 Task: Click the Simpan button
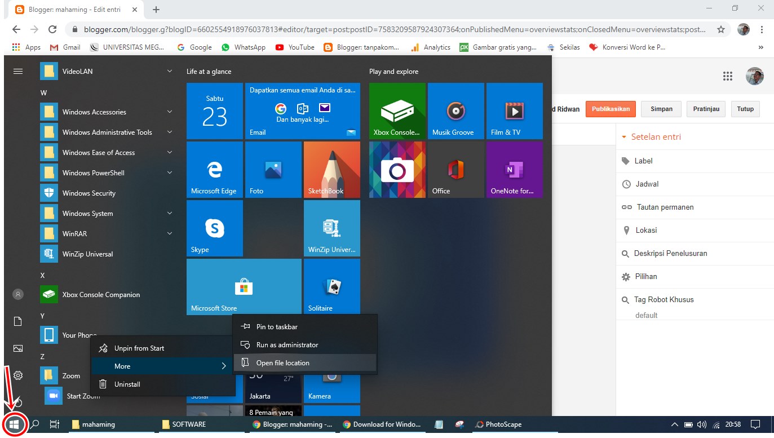tap(661, 109)
